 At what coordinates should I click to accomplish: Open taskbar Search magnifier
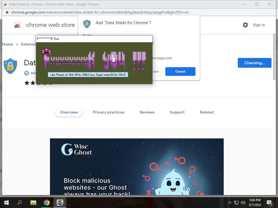[x=20, y=203]
